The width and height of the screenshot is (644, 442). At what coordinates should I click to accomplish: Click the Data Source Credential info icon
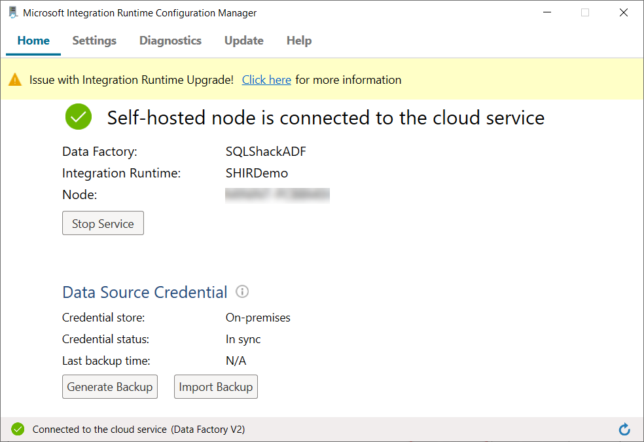(242, 292)
